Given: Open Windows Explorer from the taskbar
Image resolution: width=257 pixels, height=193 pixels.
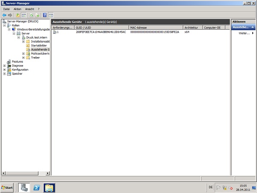Looking at the screenshot, I should pyautogui.click(x=49, y=187).
